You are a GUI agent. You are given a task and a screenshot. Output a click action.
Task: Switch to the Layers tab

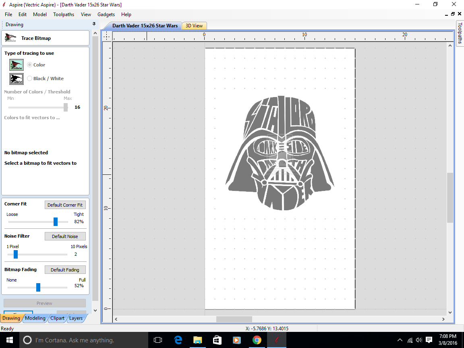[x=76, y=318]
